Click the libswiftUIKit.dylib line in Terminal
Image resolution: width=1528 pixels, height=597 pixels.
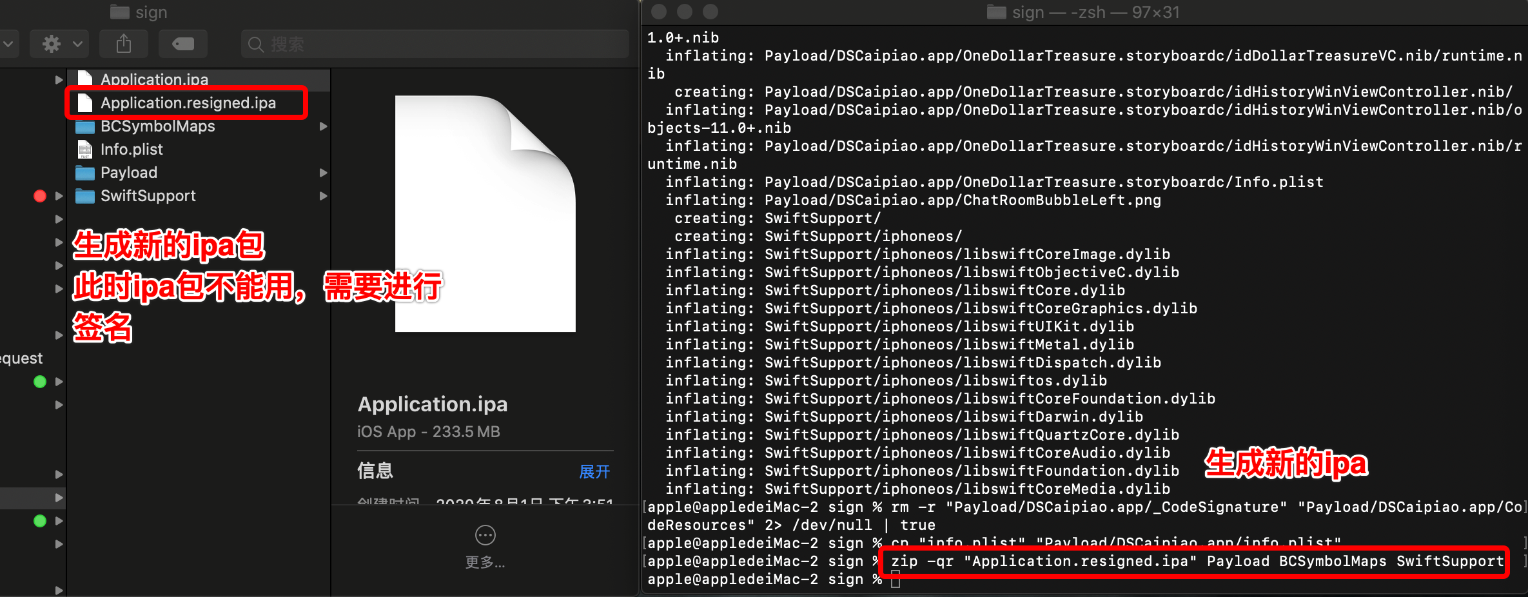click(x=900, y=326)
